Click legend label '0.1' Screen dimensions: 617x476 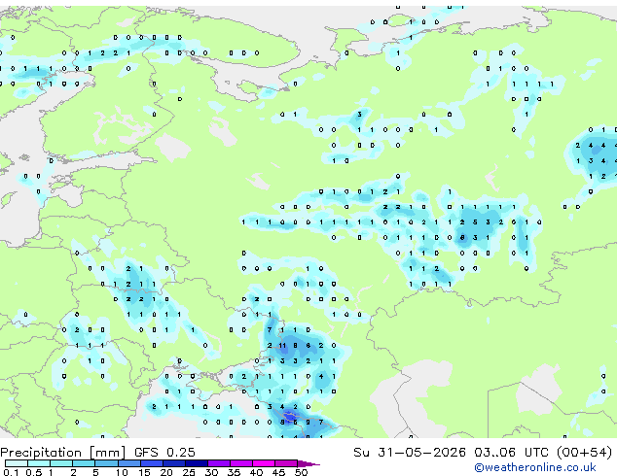(x=11, y=472)
